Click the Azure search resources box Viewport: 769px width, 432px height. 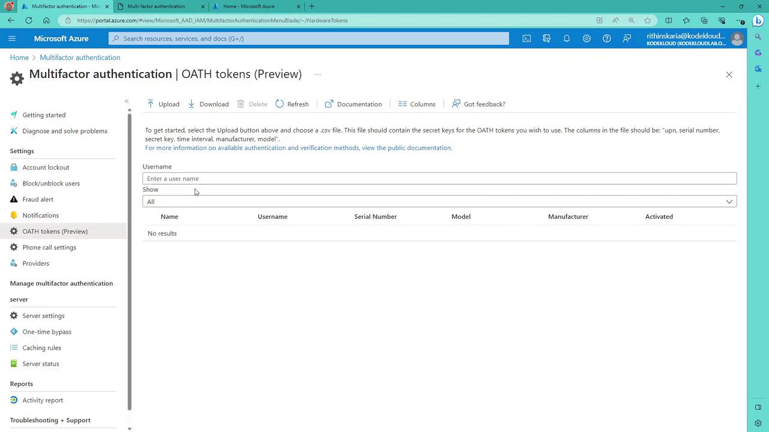tap(309, 38)
